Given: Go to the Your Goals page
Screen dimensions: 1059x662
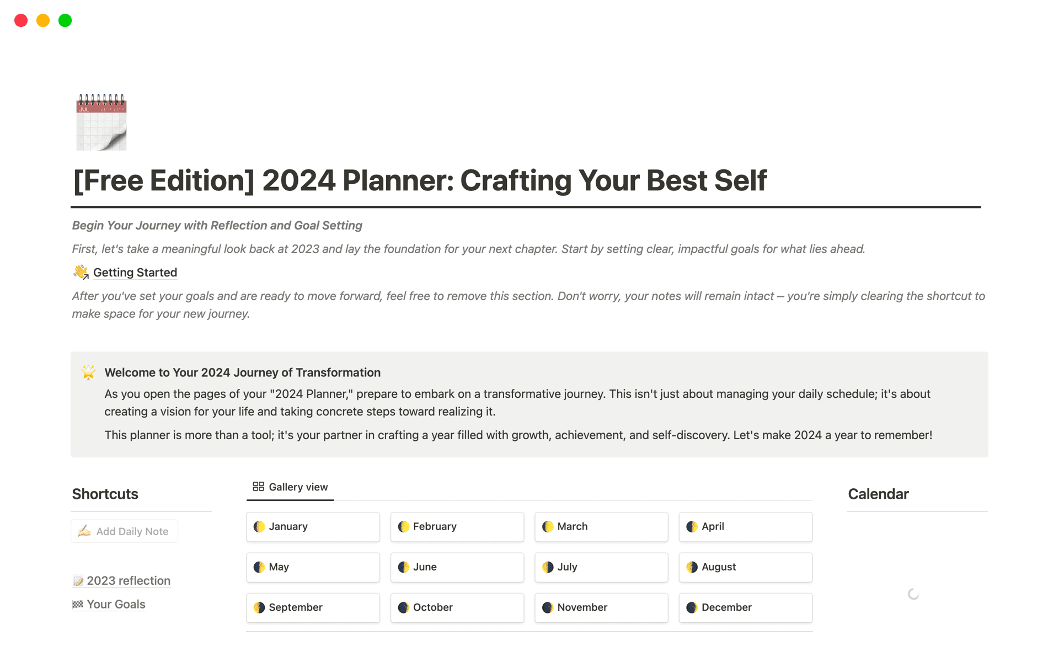Looking at the screenshot, I should point(116,605).
